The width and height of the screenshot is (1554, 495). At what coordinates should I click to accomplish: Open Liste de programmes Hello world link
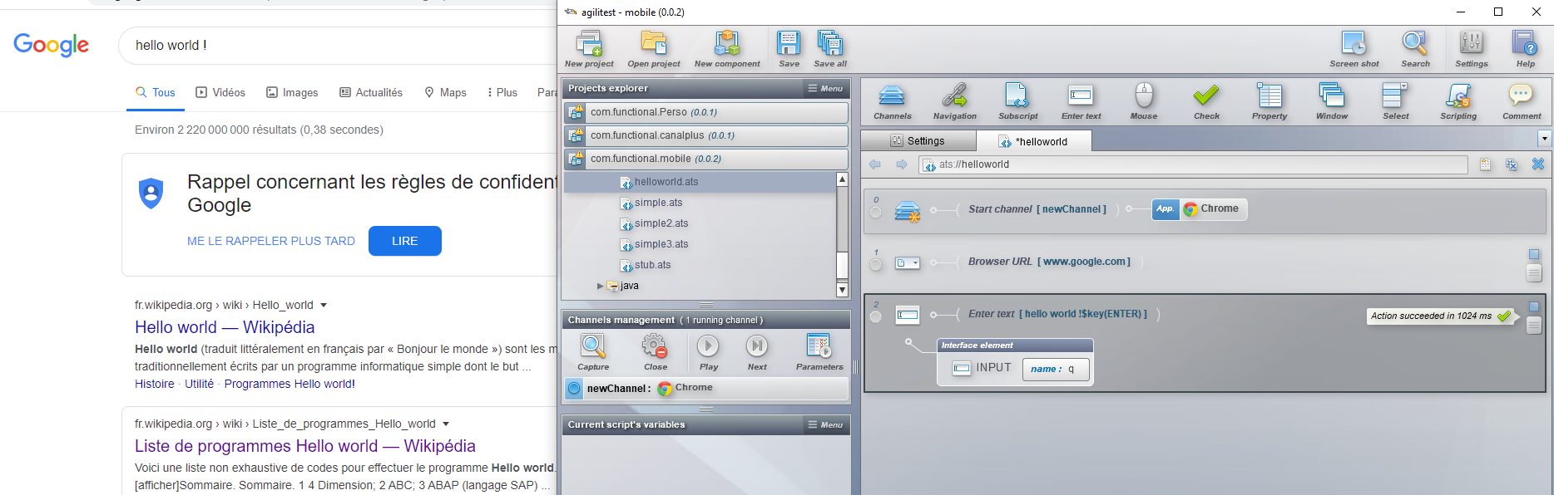coord(305,446)
